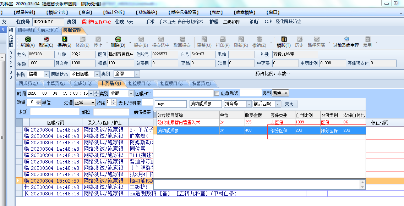This screenshot has height=206, width=404.
Task: Click the 删除(D) delete icon
Action: pos(118,39)
